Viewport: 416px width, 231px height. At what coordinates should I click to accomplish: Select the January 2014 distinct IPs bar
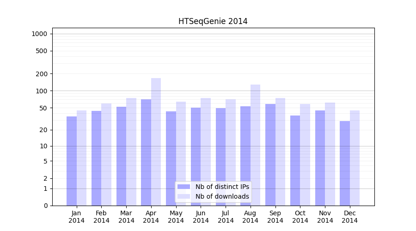(x=72, y=161)
